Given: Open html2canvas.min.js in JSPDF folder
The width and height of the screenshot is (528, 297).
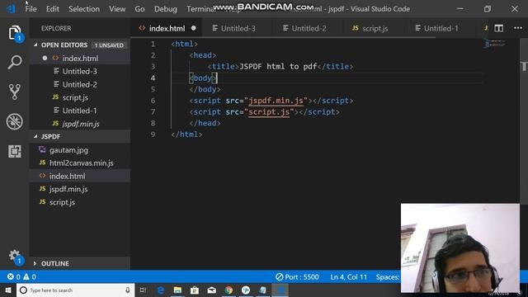Looking at the screenshot, I should 80,163.
